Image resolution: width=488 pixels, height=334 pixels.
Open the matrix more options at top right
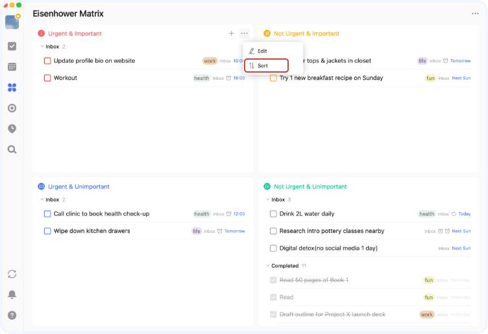point(475,14)
